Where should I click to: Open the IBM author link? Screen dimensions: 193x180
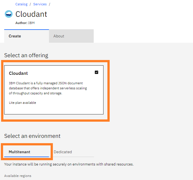pos(31,23)
